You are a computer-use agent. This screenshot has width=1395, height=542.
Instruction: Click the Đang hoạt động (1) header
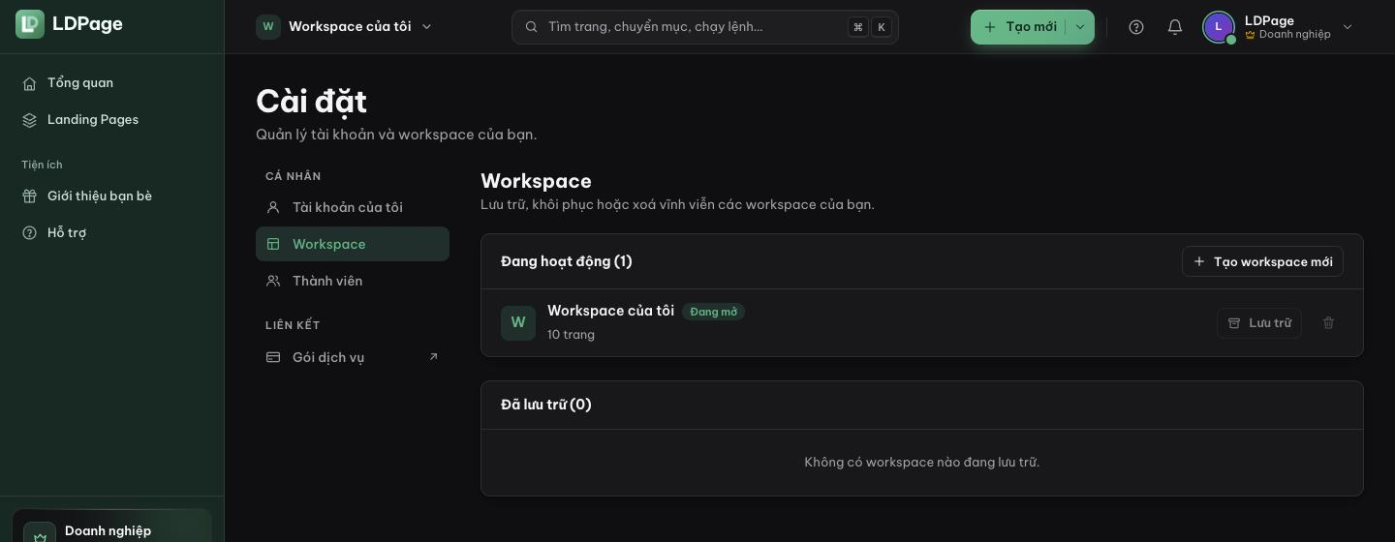(x=567, y=262)
